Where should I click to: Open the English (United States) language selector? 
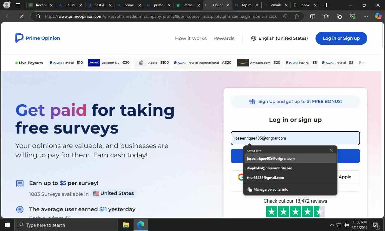click(x=279, y=38)
